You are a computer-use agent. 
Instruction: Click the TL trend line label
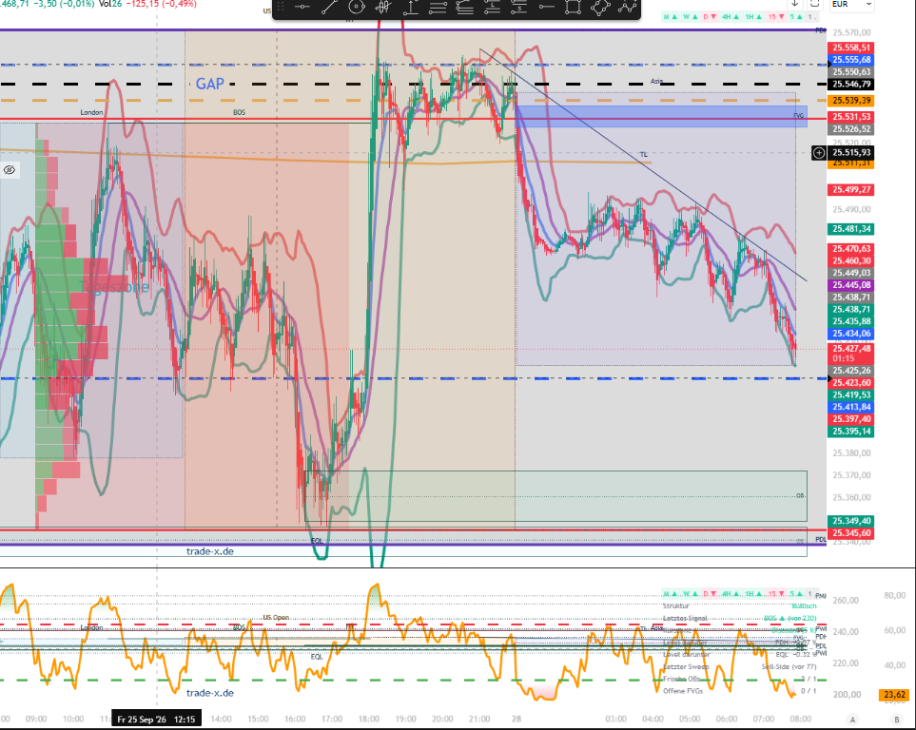point(644,155)
